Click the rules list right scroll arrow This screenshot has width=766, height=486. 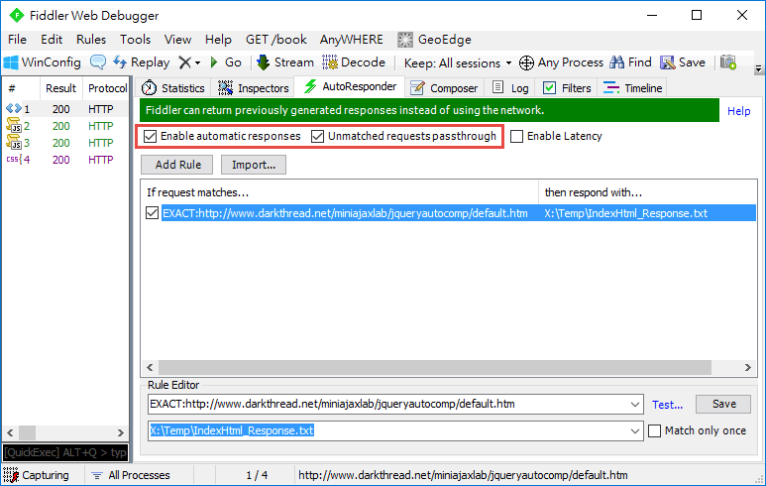click(747, 367)
